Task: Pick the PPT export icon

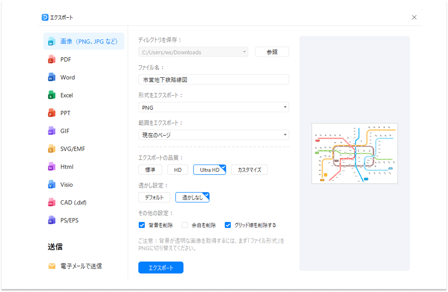Action: [52, 113]
